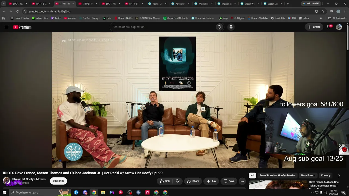Open the YouTube guide hamburger menu
This screenshot has height=196, width=349.
7,27
